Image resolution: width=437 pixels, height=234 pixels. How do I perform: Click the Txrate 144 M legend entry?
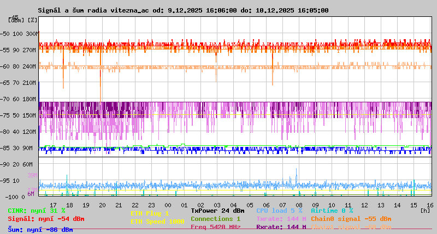click(281, 219)
